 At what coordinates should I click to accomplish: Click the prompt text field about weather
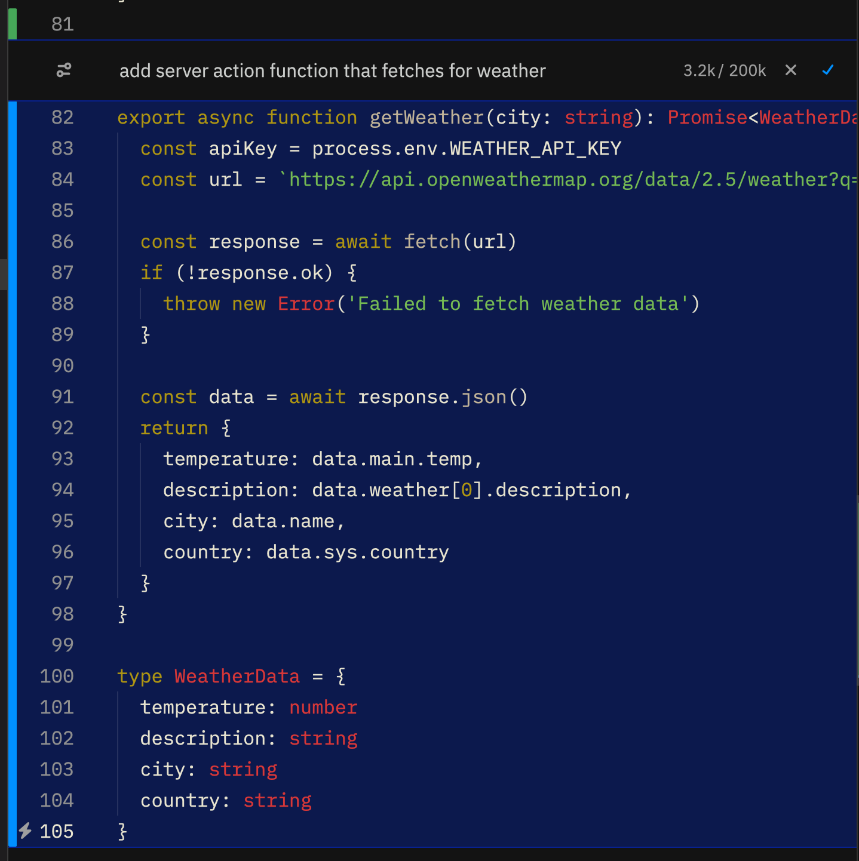pos(333,71)
